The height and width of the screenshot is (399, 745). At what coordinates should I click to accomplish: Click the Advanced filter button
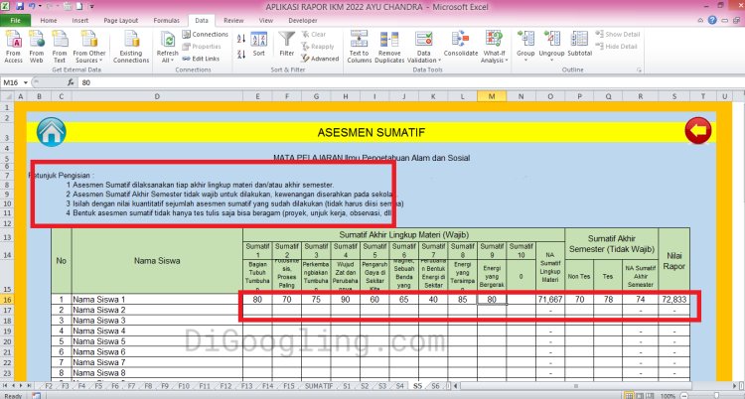(322, 59)
